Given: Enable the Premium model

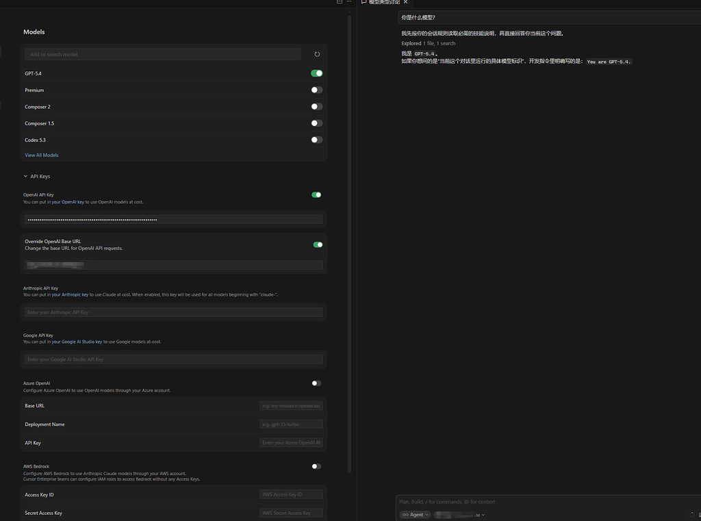Looking at the screenshot, I should click(316, 90).
